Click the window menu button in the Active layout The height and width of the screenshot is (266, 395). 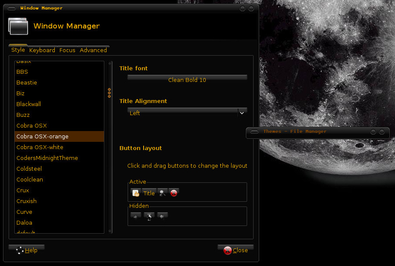pyautogui.click(x=136, y=193)
